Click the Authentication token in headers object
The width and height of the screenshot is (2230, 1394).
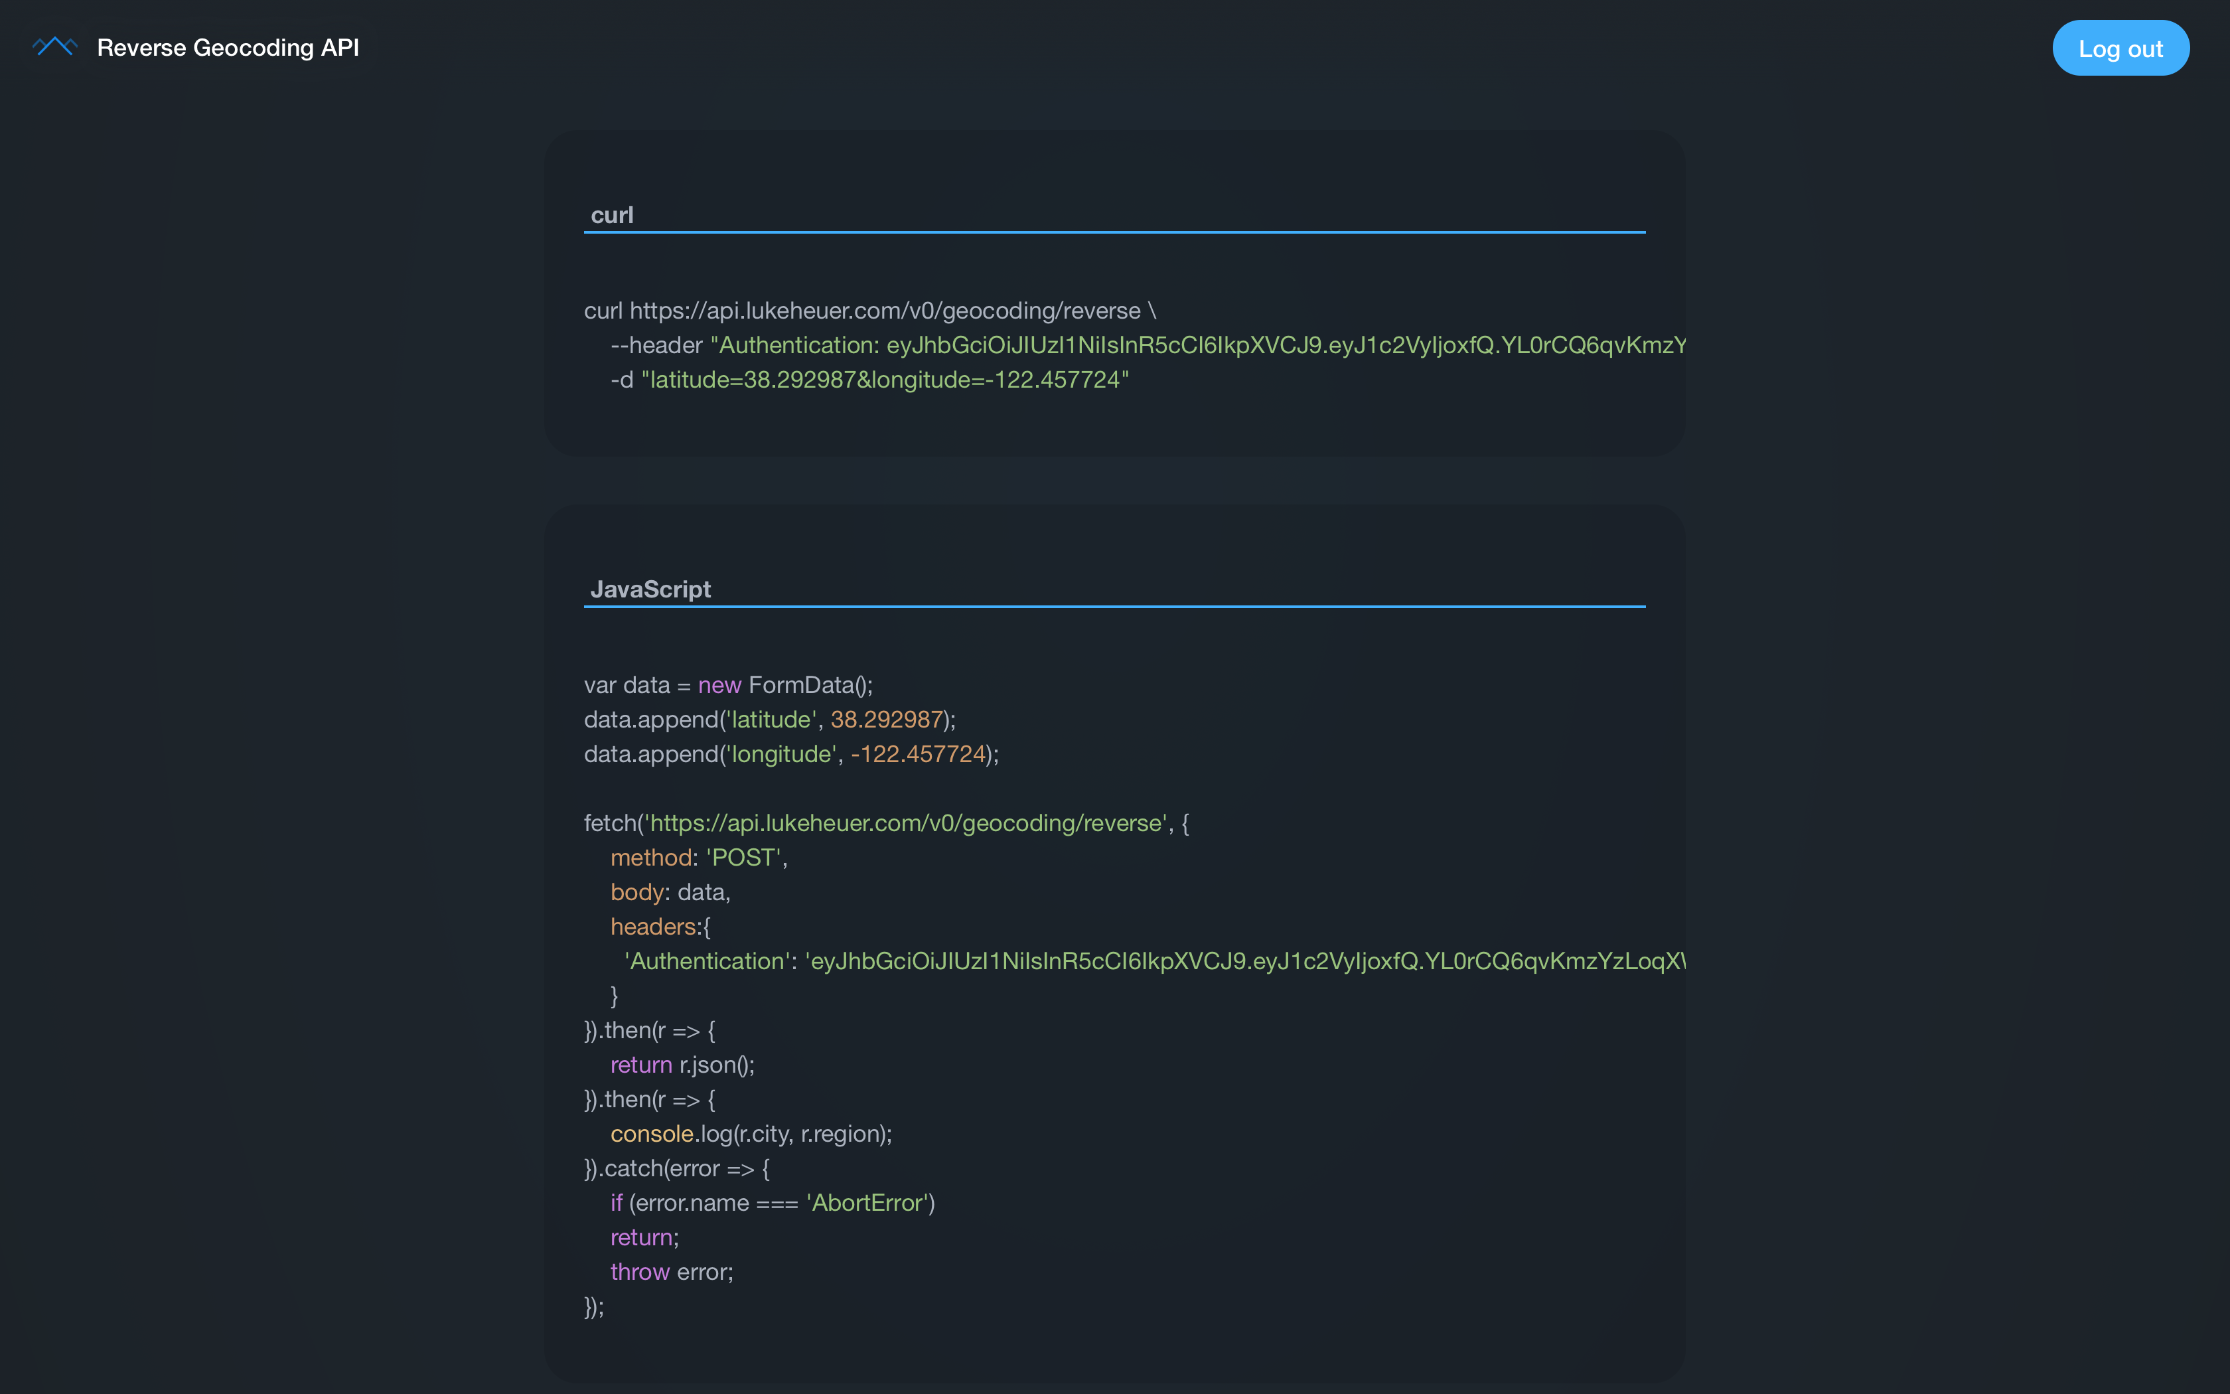(x=1244, y=961)
